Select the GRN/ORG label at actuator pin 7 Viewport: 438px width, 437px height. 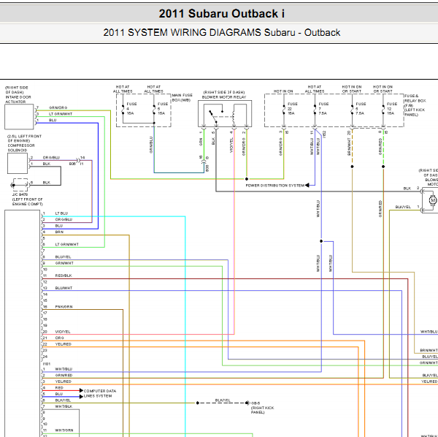pos(58,107)
